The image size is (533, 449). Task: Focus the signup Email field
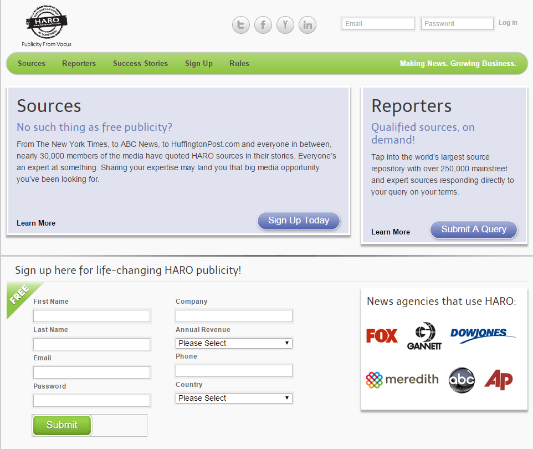tap(91, 372)
